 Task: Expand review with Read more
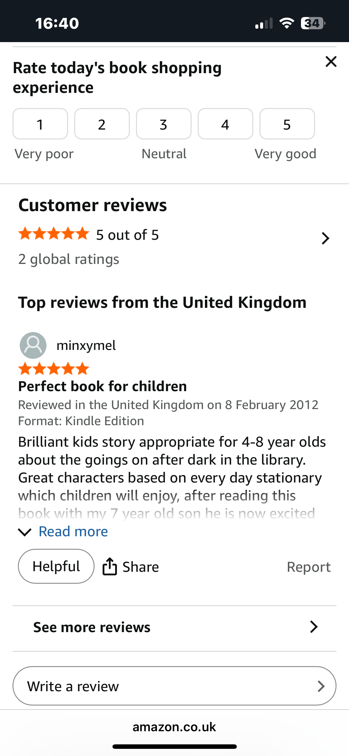[x=73, y=532]
